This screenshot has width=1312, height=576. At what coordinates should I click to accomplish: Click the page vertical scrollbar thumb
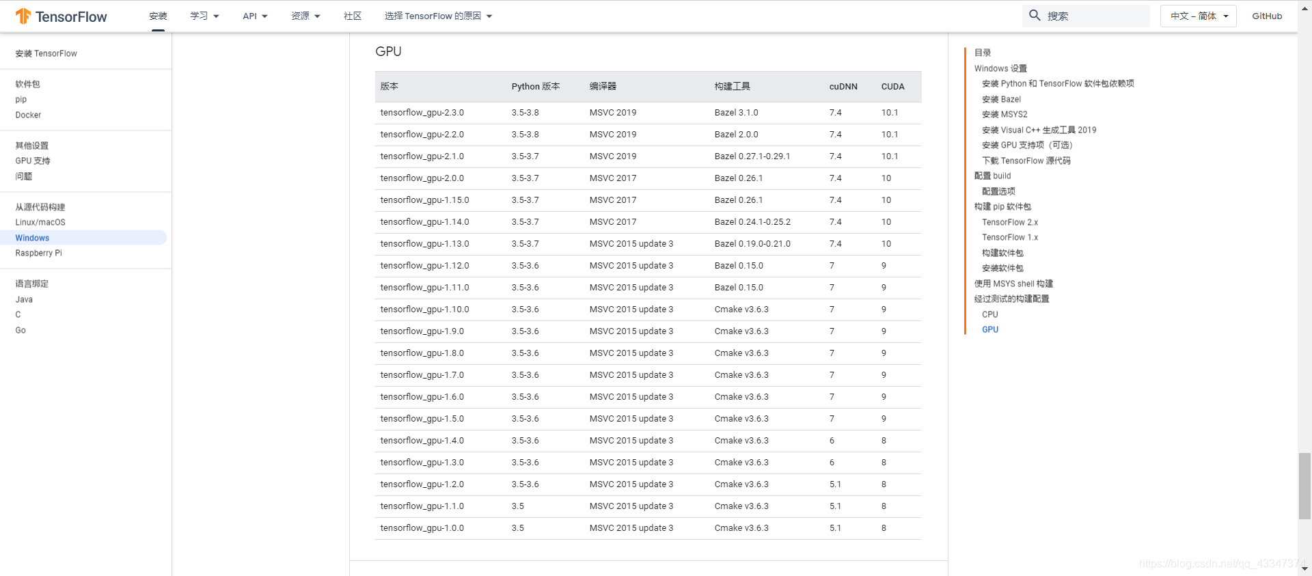point(1304,486)
